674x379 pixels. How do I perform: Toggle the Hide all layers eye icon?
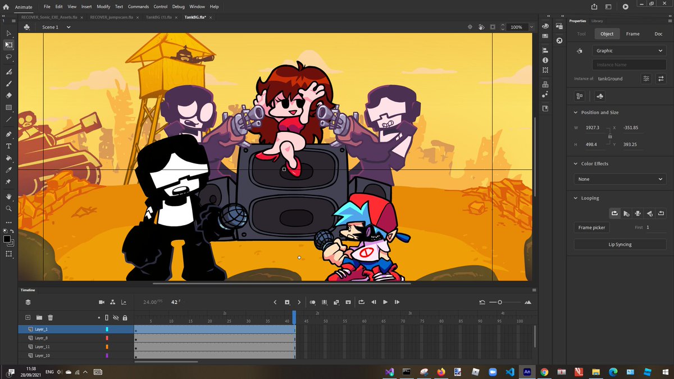116,318
